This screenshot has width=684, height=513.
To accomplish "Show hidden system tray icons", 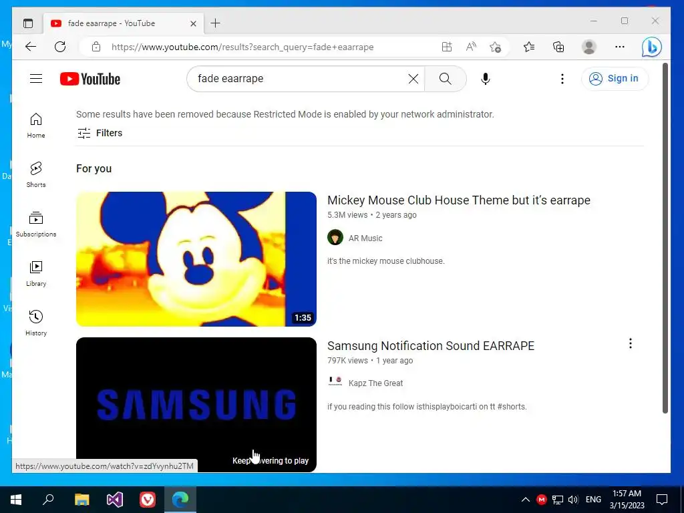I will (x=525, y=500).
